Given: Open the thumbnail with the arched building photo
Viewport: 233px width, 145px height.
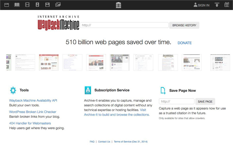Looking at the screenshot, I should click(x=191, y=62).
